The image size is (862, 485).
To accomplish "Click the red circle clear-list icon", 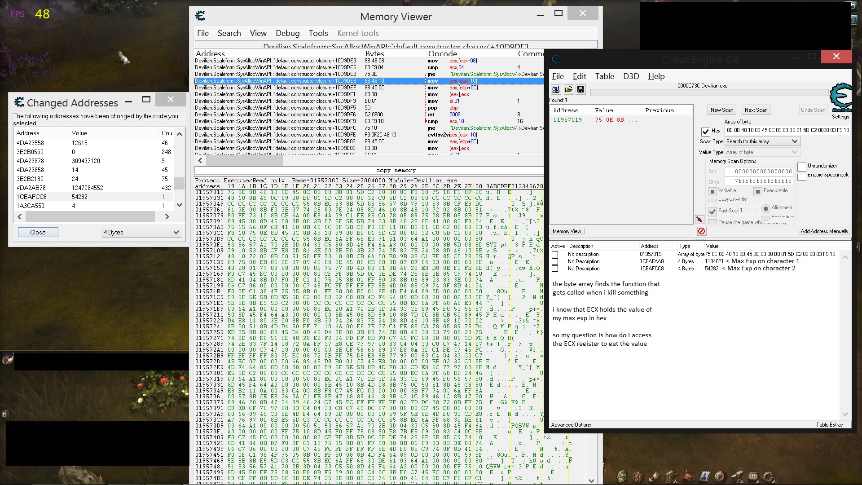I will tap(701, 231).
